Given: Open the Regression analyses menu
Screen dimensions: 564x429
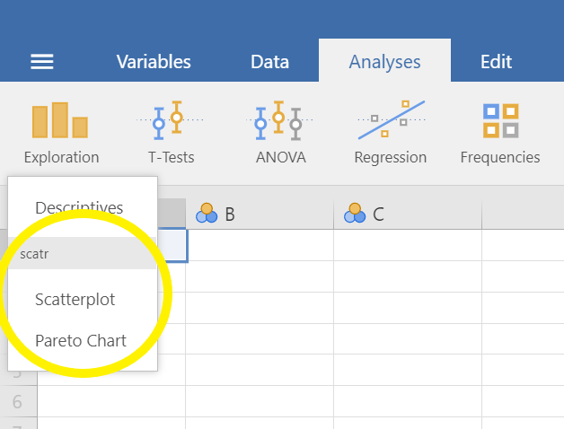Looking at the screenshot, I should [391, 133].
